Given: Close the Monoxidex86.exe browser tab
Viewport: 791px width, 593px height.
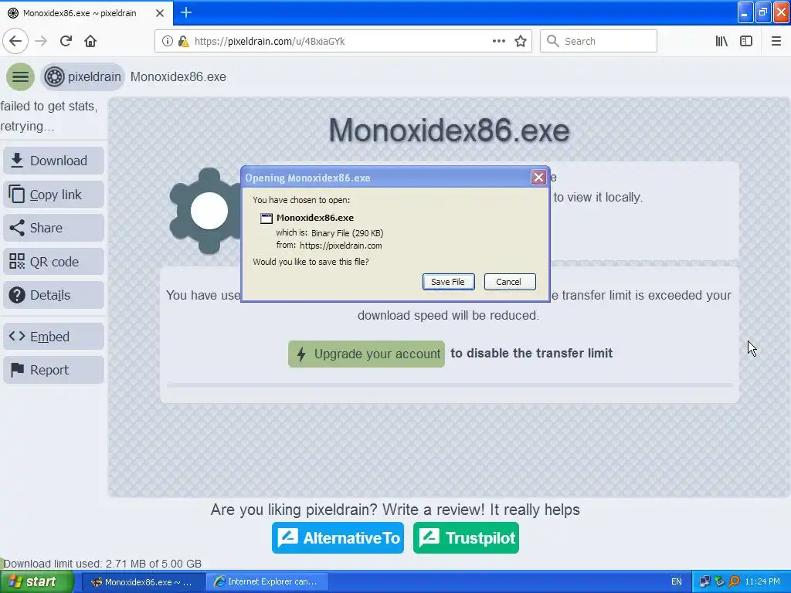Looking at the screenshot, I should (x=159, y=13).
